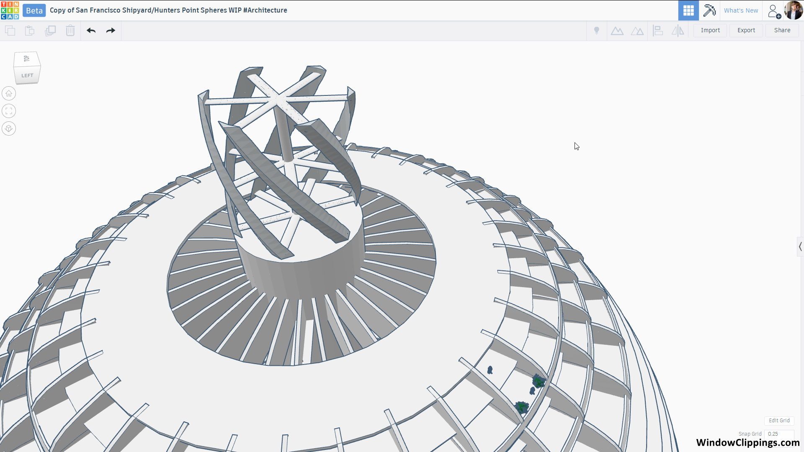Viewport: 804px width, 452px height.
Task: Open the Export dialog
Action: click(746, 31)
